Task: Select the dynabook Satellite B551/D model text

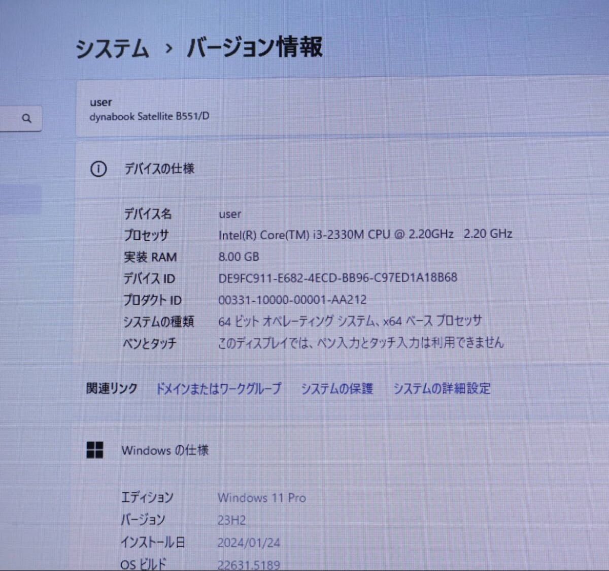Action: (x=149, y=116)
